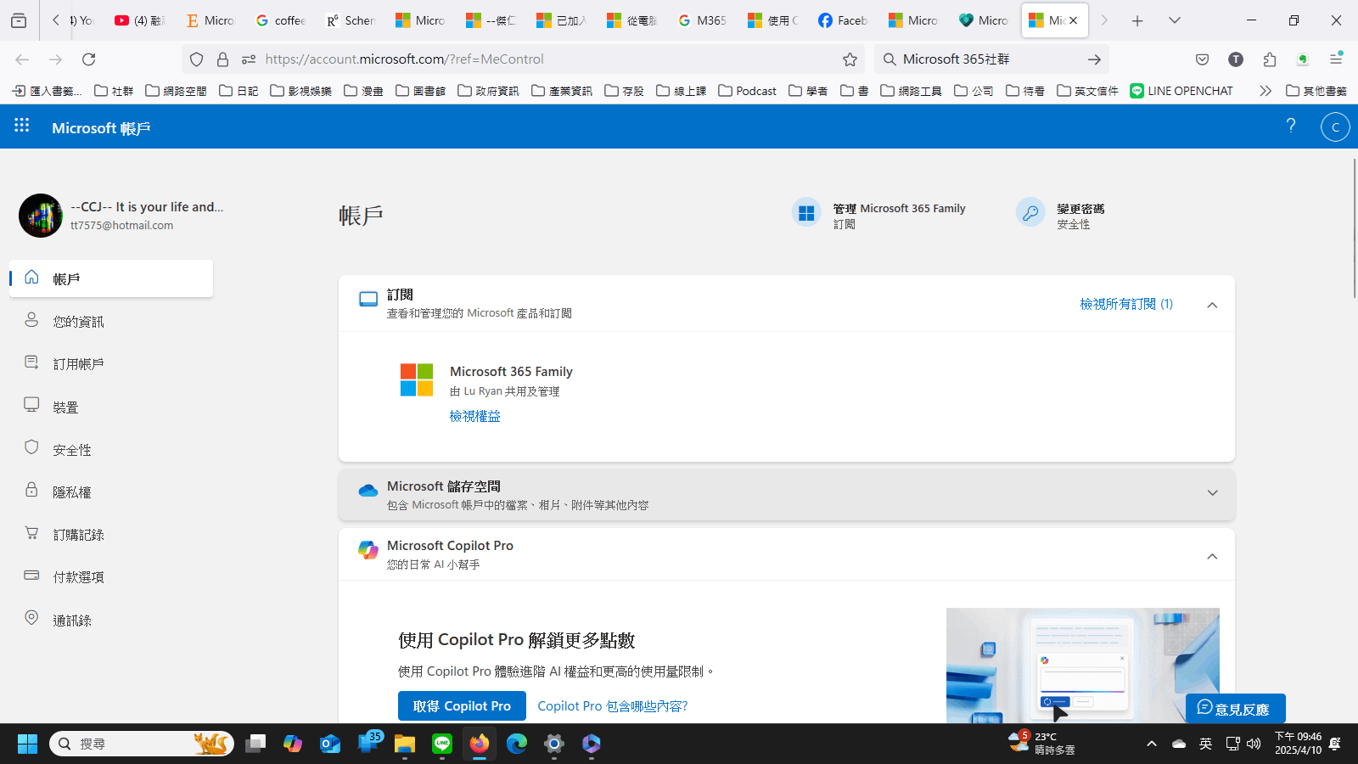Open Copilot Pro 包含哪些內容 link
Viewport: 1358px width, 764px height.
(x=613, y=706)
